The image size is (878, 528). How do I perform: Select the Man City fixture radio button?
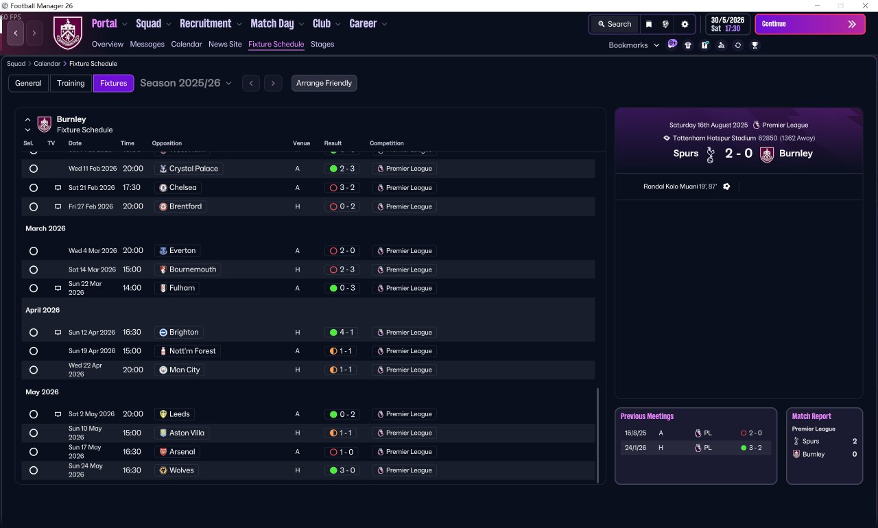tap(34, 370)
